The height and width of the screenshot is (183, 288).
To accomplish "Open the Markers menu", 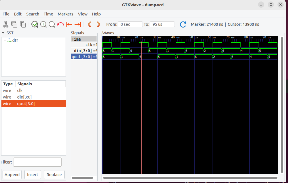I will [x=65, y=14].
